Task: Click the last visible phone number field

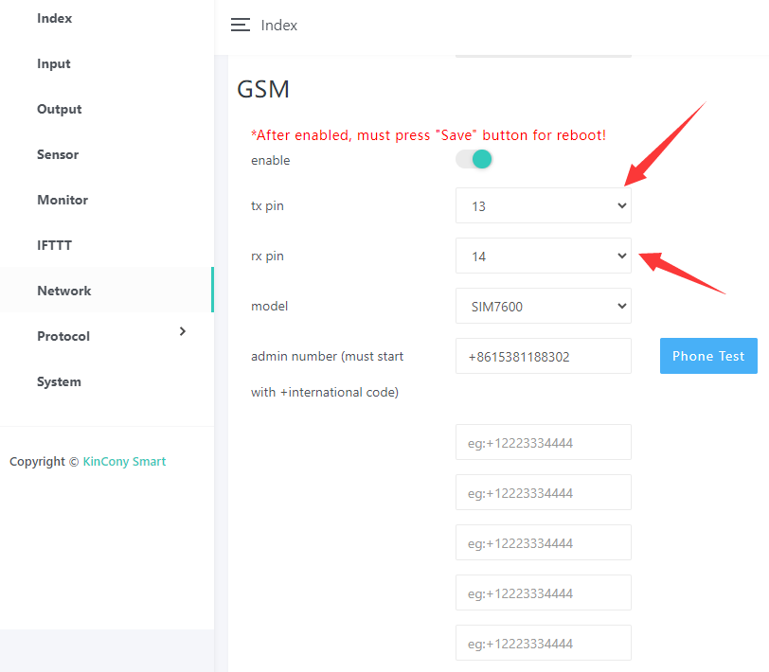Action: point(543,643)
